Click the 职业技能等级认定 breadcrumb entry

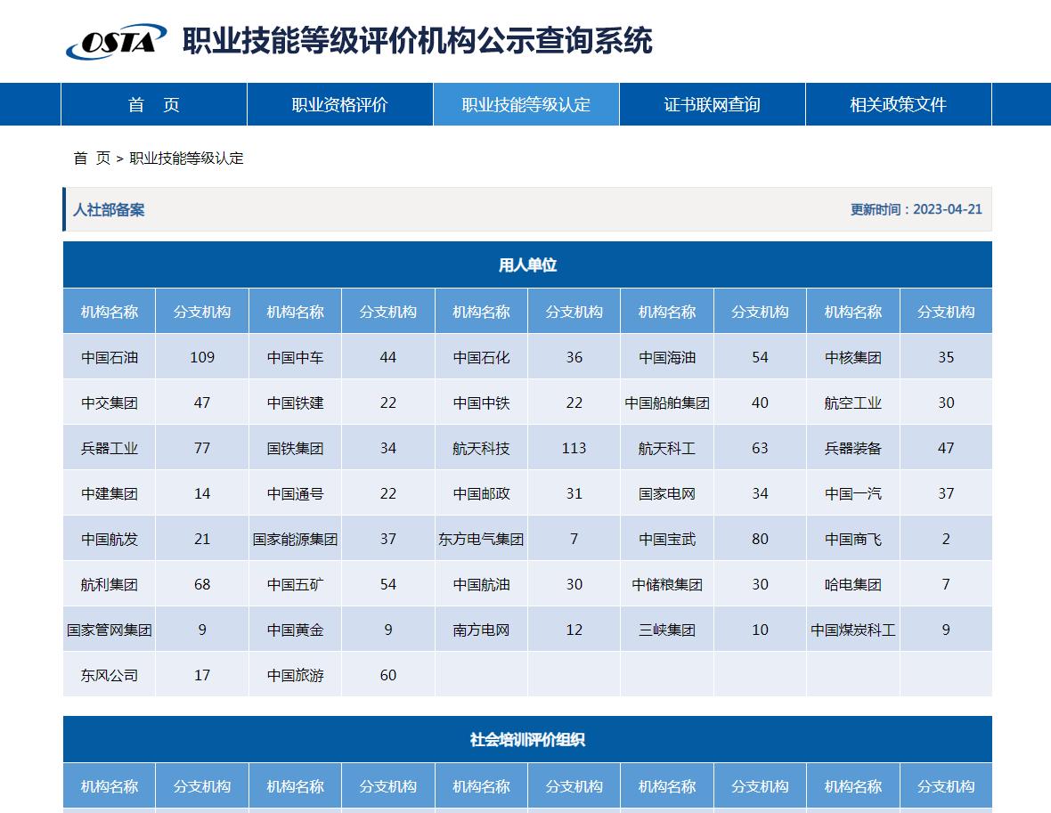188,159
